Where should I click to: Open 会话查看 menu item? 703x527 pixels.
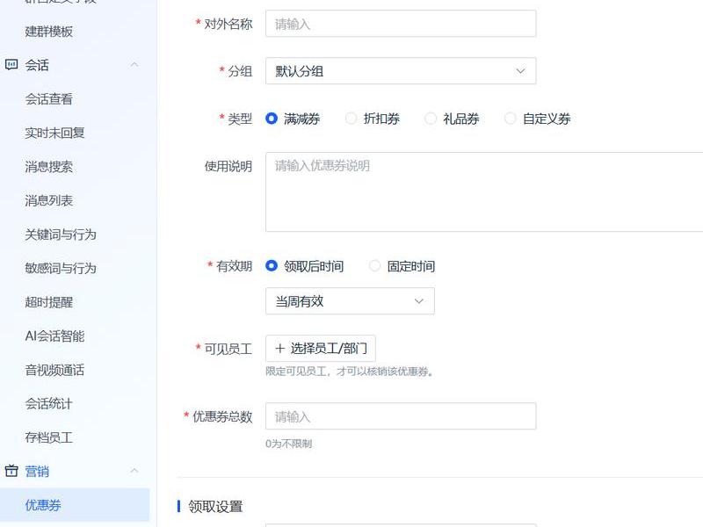tap(49, 99)
